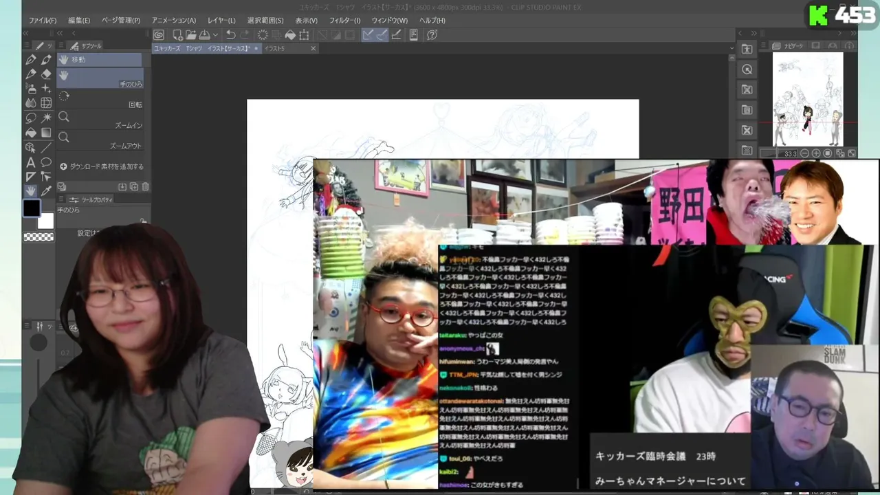Select the Correct line tool
This screenshot has height=495, width=880.
click(x=46, y=177)
